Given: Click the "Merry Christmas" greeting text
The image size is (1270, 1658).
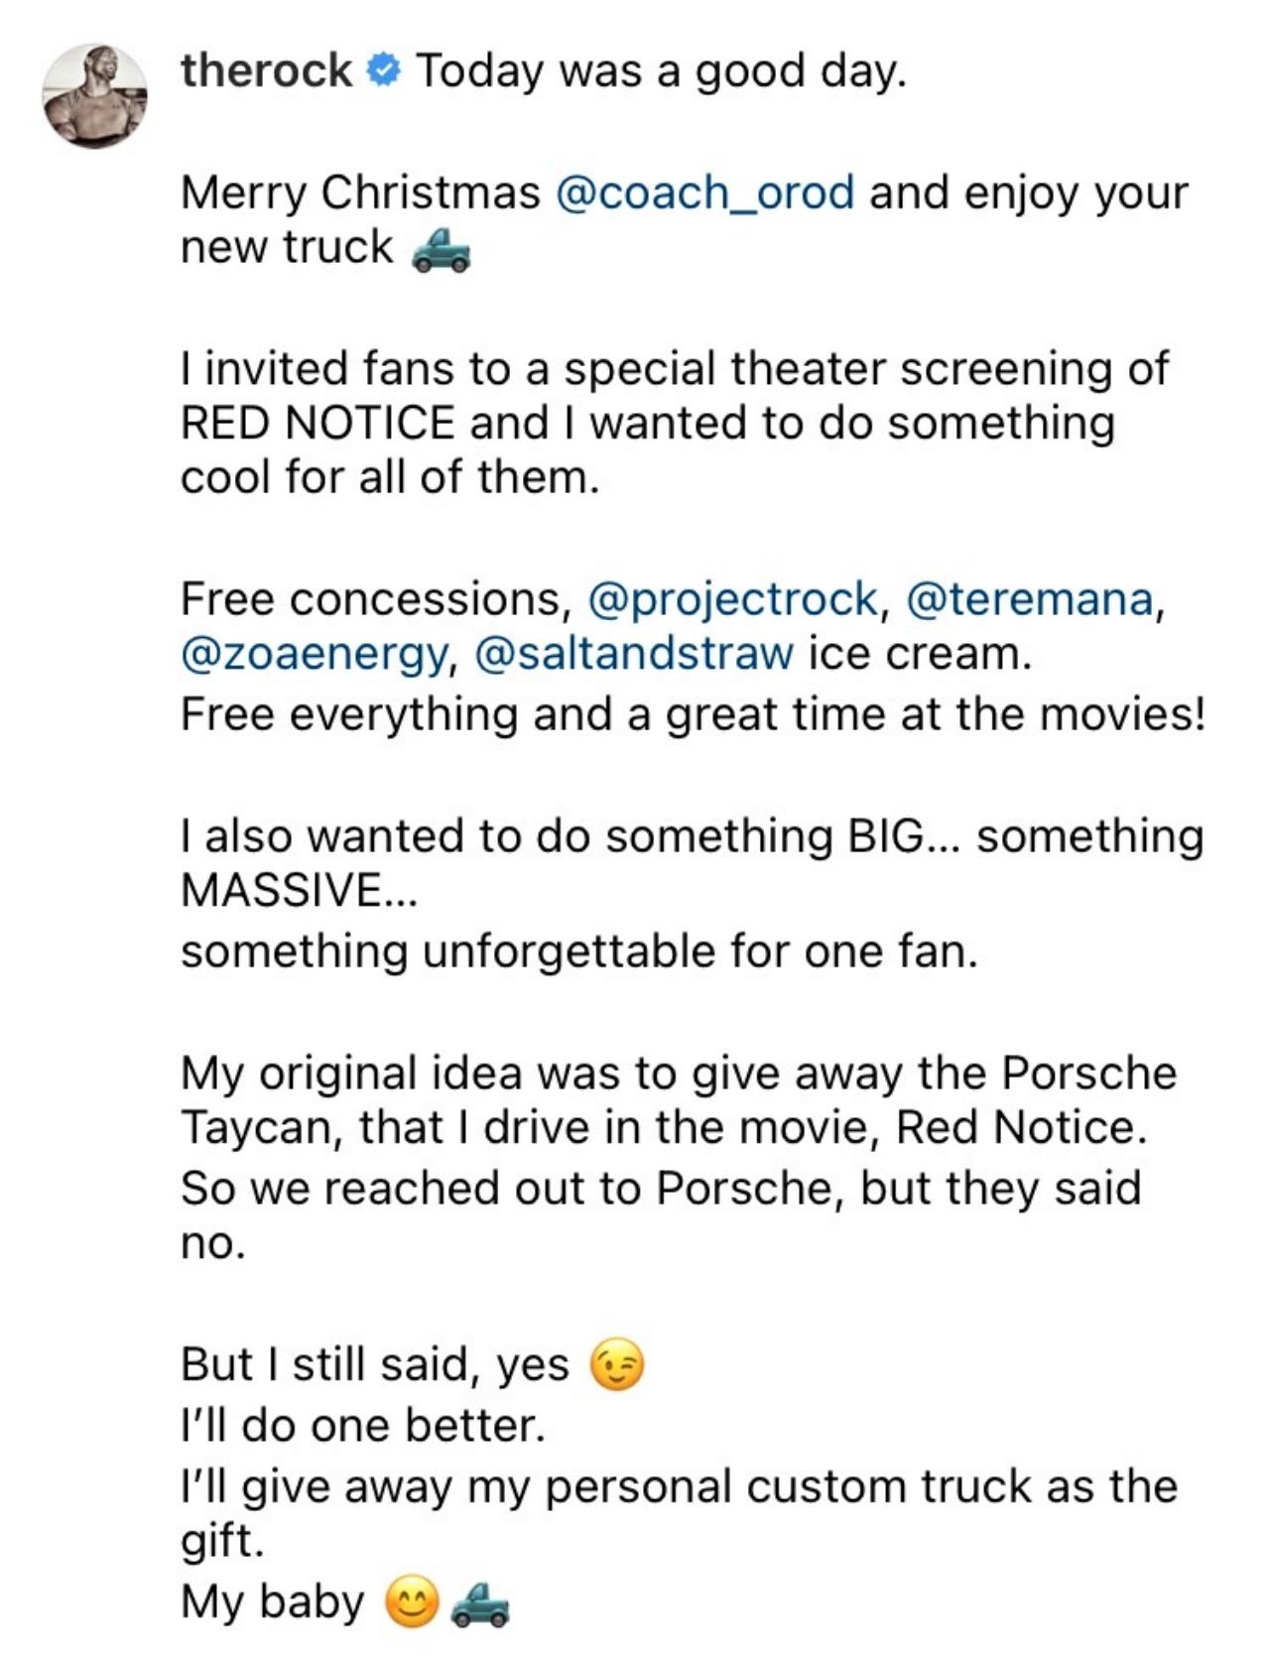Looking at the screenshot, I should point(360,191).
